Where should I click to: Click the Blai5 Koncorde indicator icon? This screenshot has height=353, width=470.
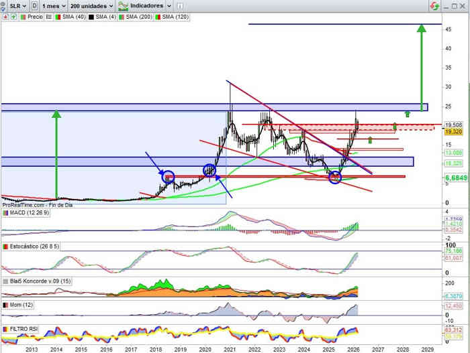pyautogui.click(x=5, y=282)
